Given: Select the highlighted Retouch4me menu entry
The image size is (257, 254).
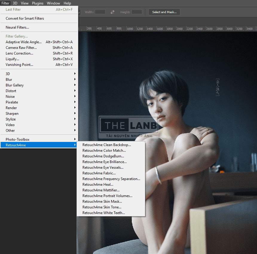Looking at the screenshot, I should click(x=39, y=145).
